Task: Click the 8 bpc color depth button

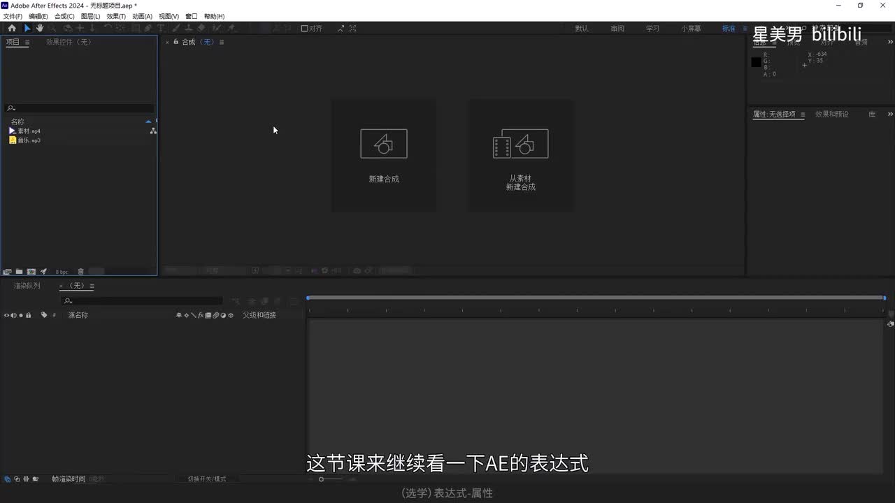Action: pos(62,272)
